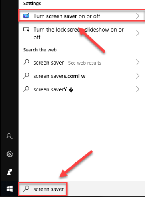Expand chevron for lock screen slideshow result
Image resolution: width=145 pixels, height=197 pixels.
[x=138, y=33]
